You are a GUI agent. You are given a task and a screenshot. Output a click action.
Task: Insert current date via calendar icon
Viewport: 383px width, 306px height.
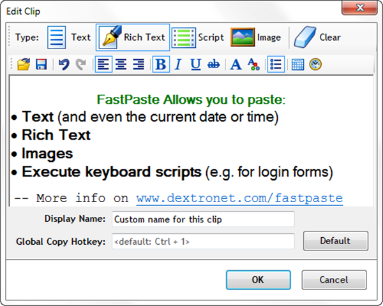point(297,64)
